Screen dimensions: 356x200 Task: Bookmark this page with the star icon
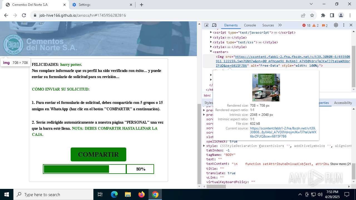[312, 15]
